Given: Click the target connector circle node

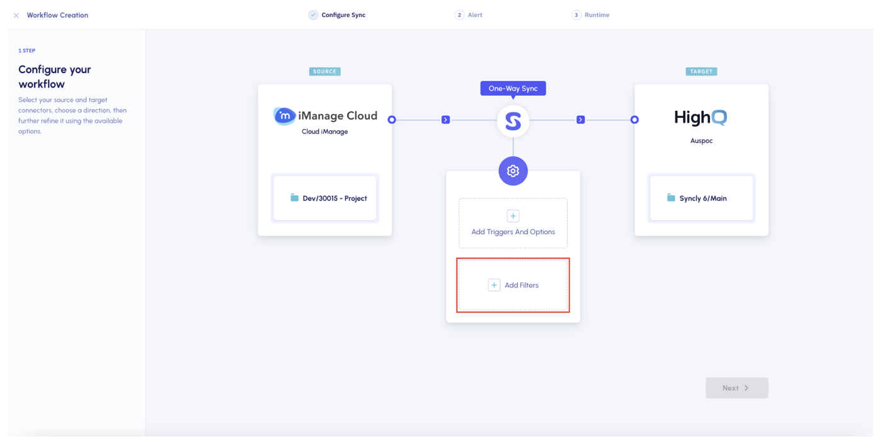Looking at the screenshot, I should (634, 120).
